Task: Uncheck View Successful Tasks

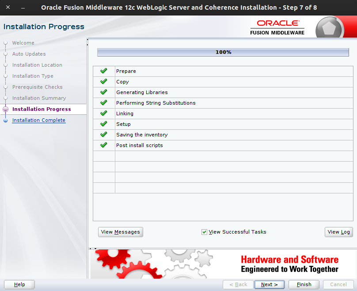Action: [x=204, y=232]
